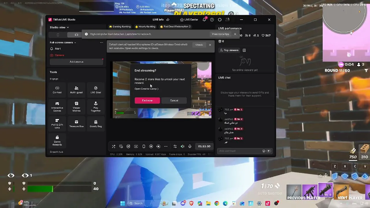This screenshot has width=370, height=208.
Task: Open Play Together tool
Action: (x=96, y=107)
